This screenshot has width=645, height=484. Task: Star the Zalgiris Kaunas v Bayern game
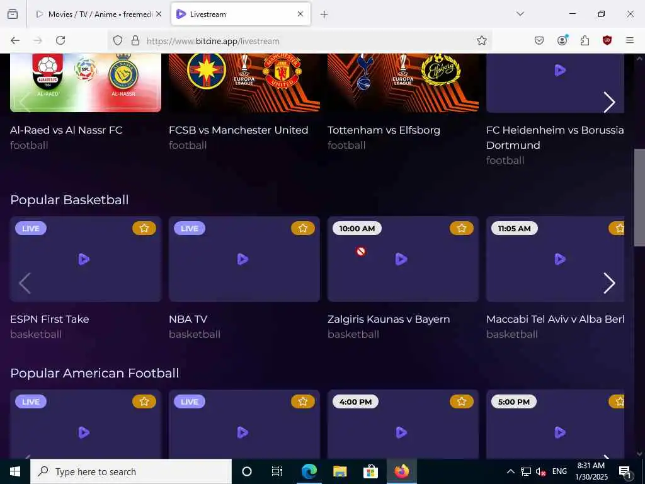(x=462, y=228)
